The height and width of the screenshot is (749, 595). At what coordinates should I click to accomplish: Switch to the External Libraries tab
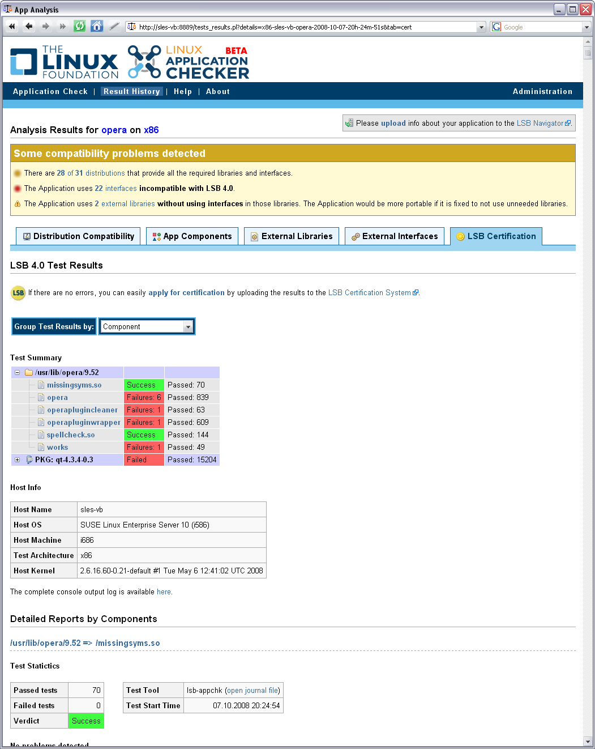pos(292,236)
